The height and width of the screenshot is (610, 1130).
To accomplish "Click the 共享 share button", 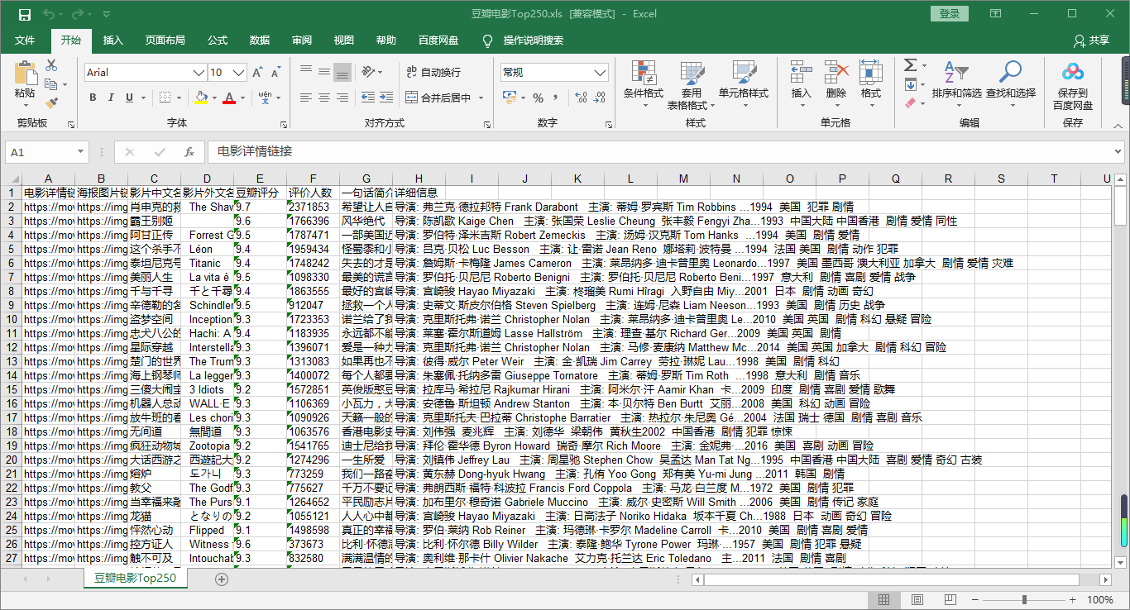I will pyautogui.click(x=1090, y=41).
